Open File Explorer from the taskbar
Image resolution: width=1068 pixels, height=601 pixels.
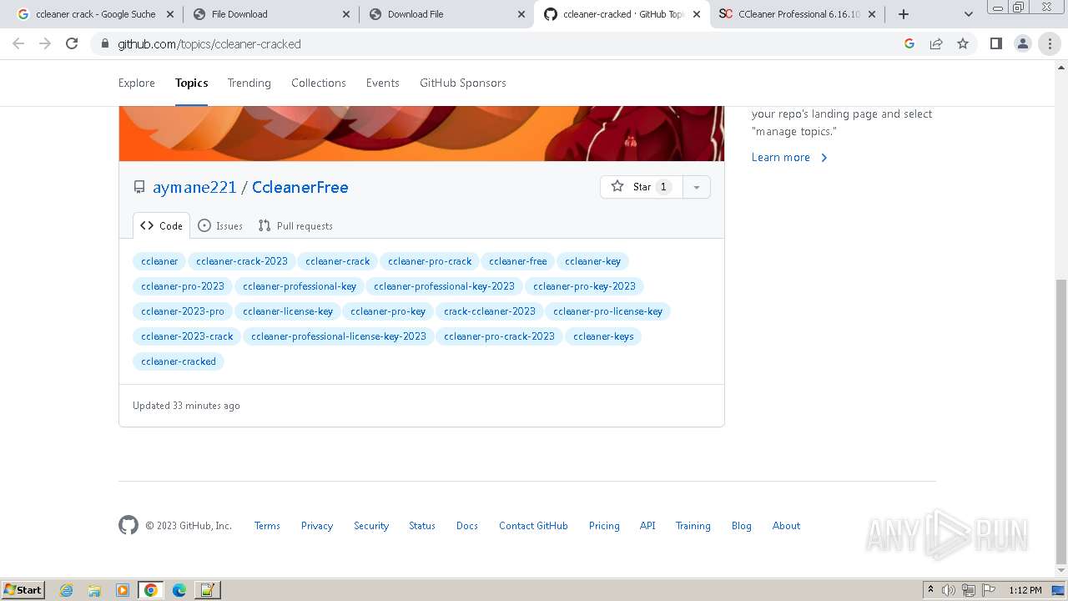[x=94, y=590]
